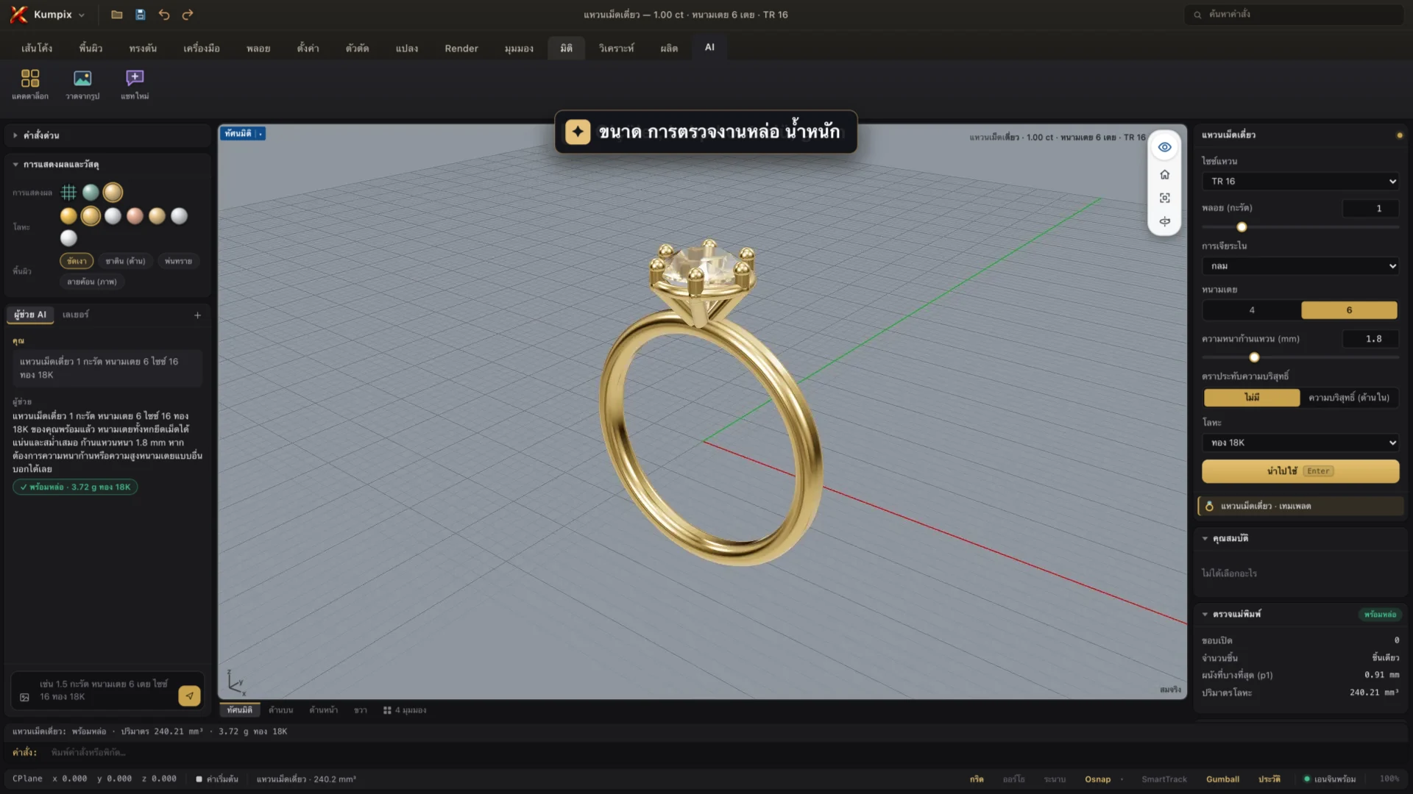Start a new chat from the ribbon
The height and width of the screenshot is (794, 1413).
135,85
